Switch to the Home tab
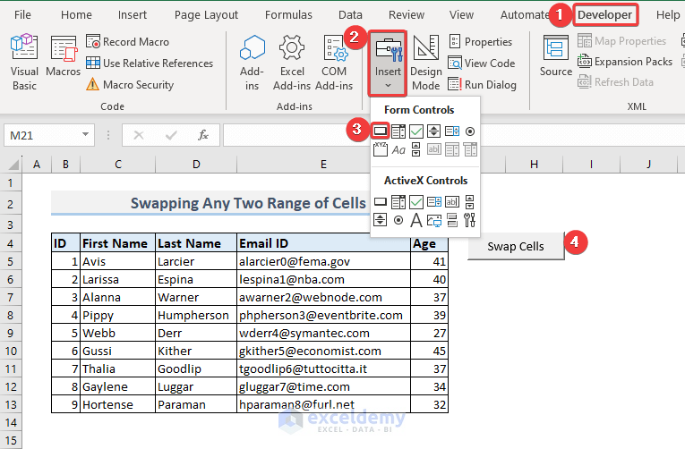The width and height of the screenshot is (685, 449). pyautogui.click(x=76, y=15)
